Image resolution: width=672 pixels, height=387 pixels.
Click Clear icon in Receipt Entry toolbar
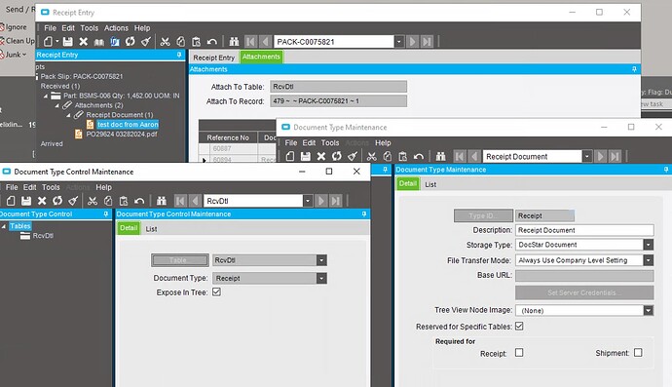coord(146,42)
